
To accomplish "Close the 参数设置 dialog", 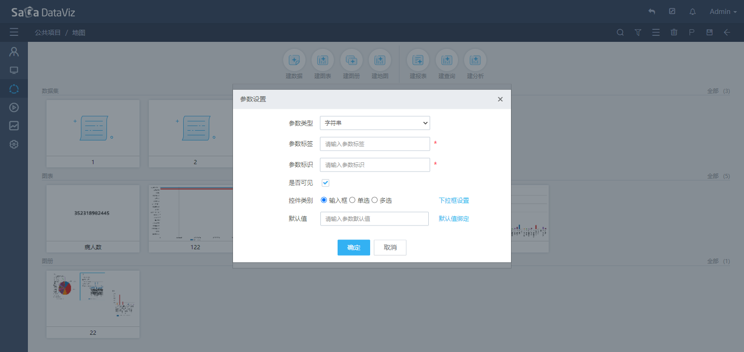I will (500, 99).
